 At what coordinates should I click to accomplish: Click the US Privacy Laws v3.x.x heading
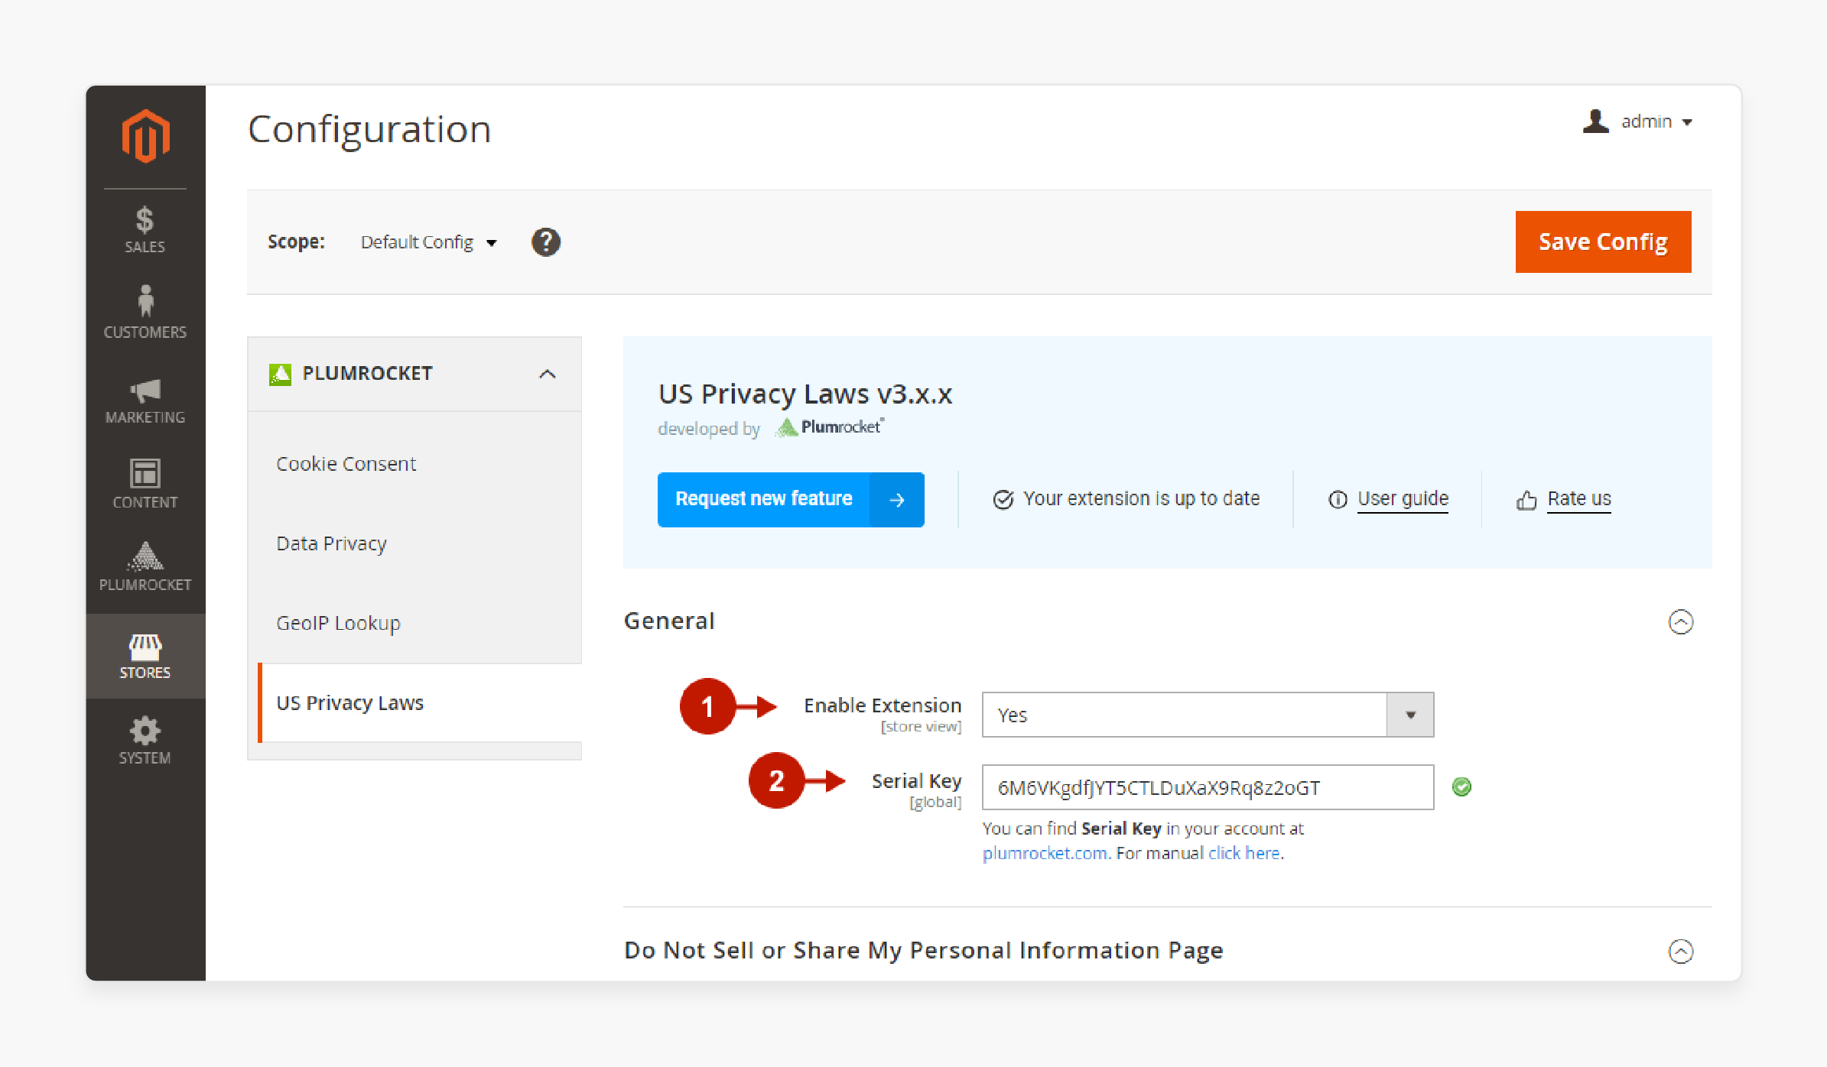point(805,394)
